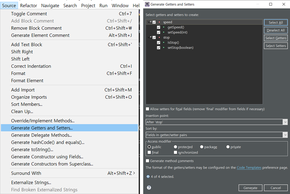Choose Externalize Strings... menu entry
The image size is (290, 194).
(69, 183)
